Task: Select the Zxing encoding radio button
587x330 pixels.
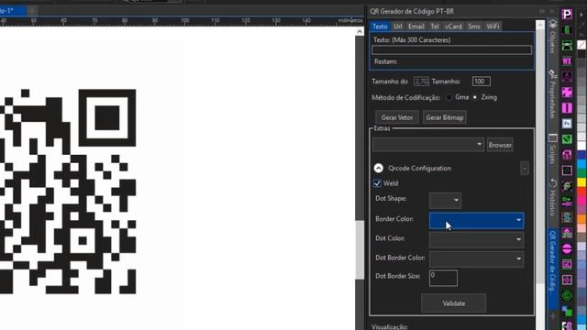Action: coord(475,97)
